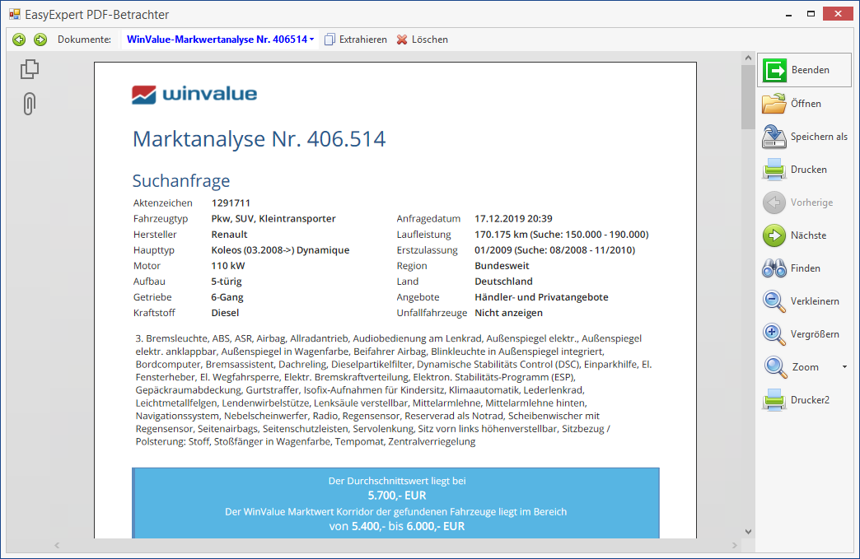
Task: Click the Drucker2 text label
Action: coord(810,399)
